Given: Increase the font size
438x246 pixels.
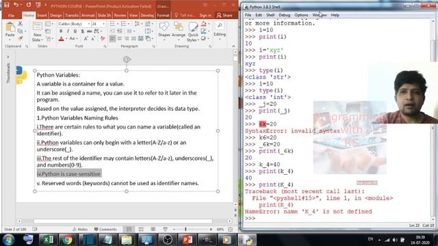Looking at the screenshot, I should pos(86,38).
